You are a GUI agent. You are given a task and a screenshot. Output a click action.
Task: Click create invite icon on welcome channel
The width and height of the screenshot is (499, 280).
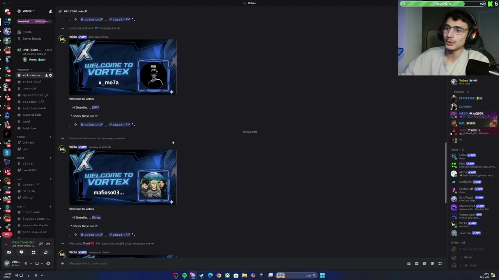pyautogui.click(x=46, y=75)
